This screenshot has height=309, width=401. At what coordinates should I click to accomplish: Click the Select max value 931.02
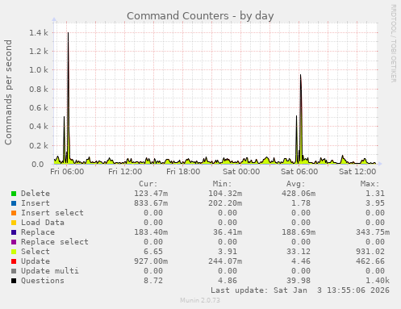tap(370, 252)
